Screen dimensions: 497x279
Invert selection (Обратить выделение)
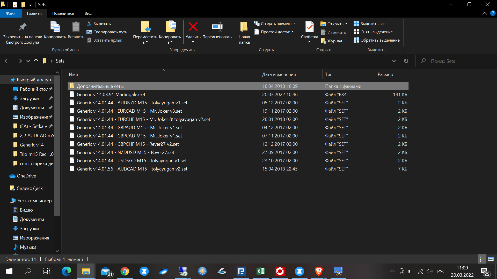point(377,40)
